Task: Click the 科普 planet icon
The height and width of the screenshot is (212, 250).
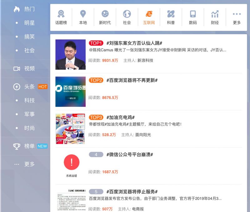Action: coord(171,14)
